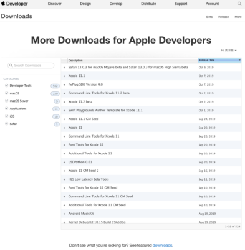Focus the Search Downloads input field

pos(31,66)
